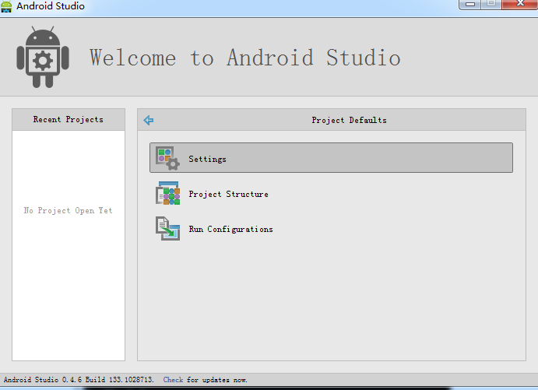Click the Welcome to Android Studio heading
538x390 pixels.
(245, 58)
